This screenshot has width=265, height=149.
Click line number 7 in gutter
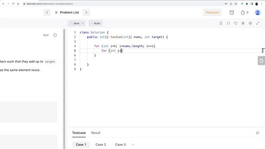(75, 60)
